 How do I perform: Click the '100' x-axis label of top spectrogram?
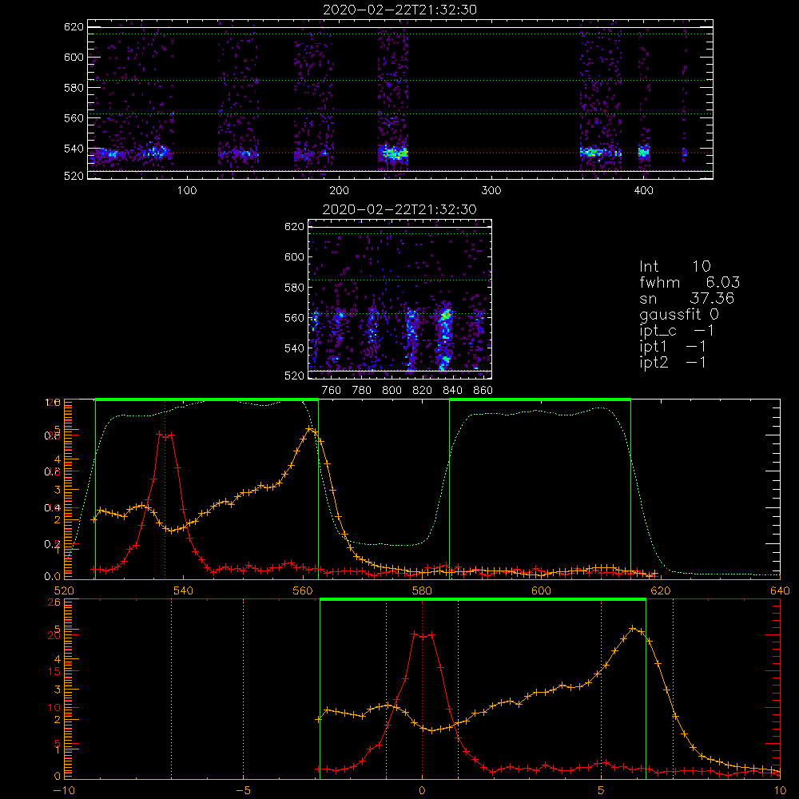[x=187, y=191]
